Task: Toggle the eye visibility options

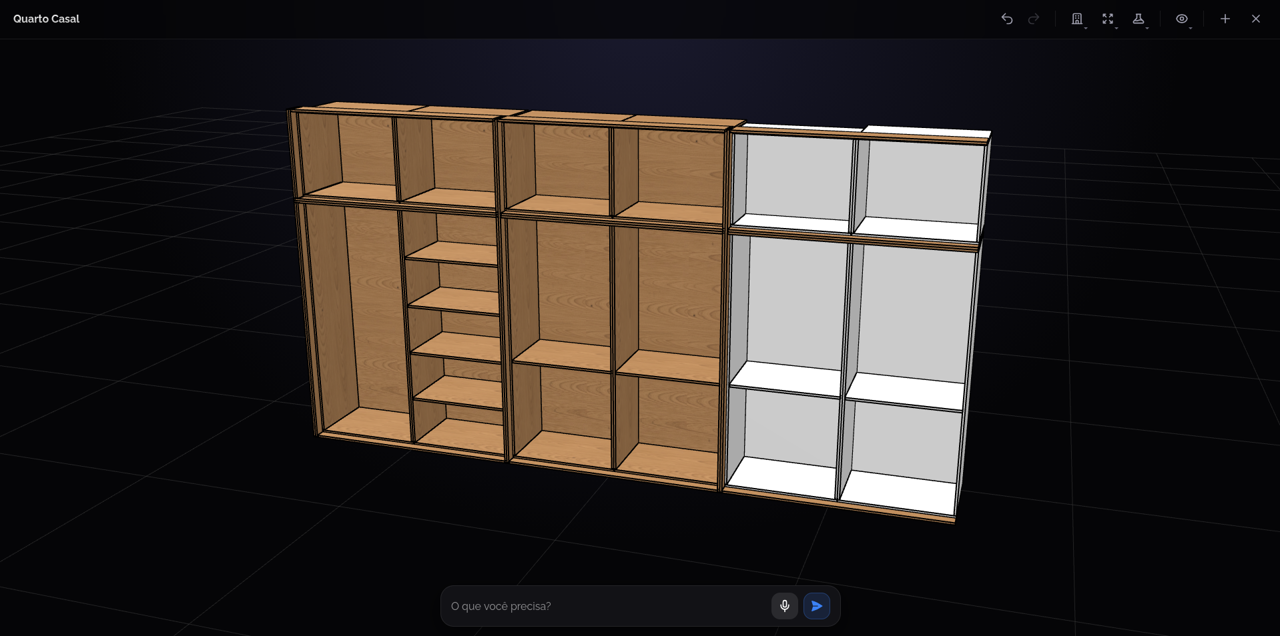Action: pyautogui.click(x=1182, y=19)
